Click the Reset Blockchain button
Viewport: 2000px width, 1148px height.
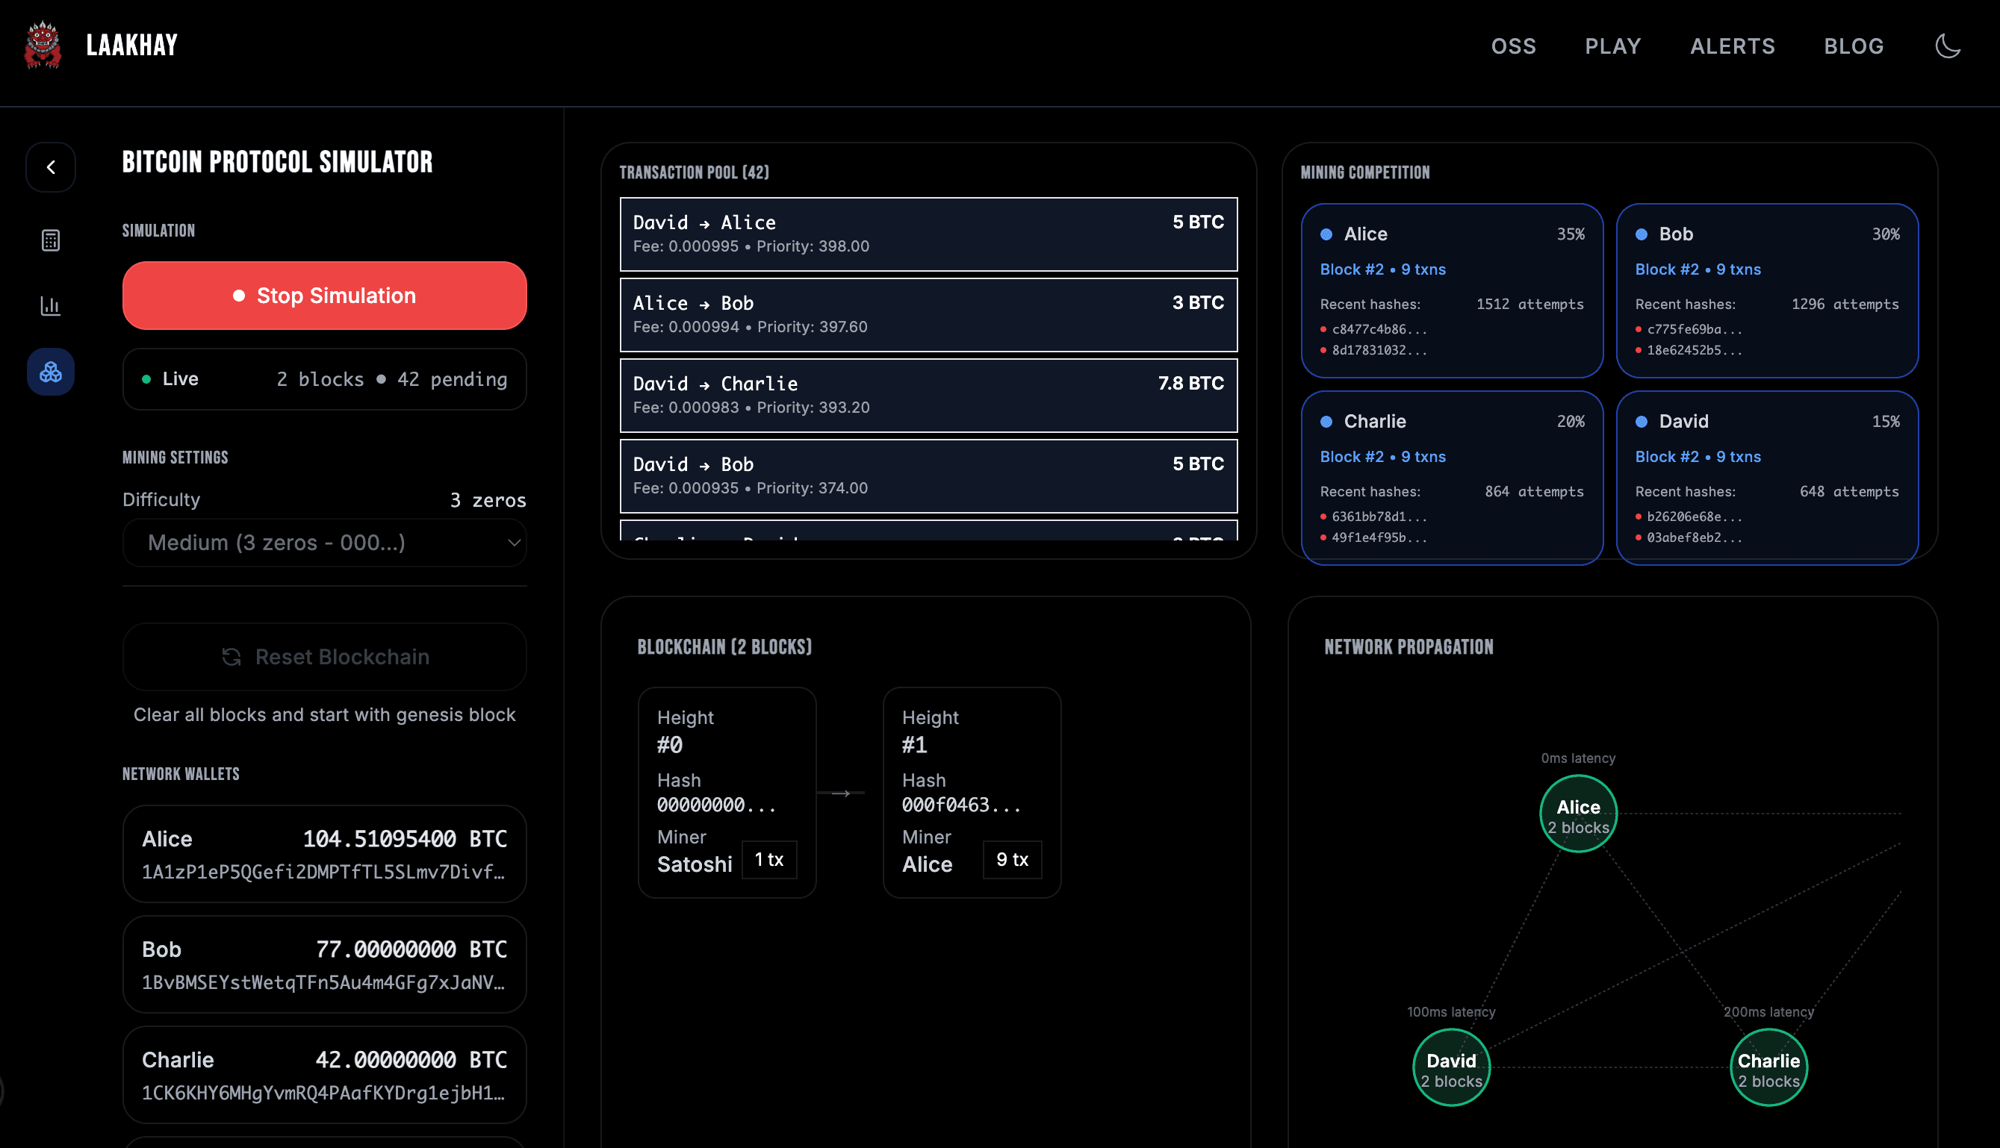coord(324,656)
